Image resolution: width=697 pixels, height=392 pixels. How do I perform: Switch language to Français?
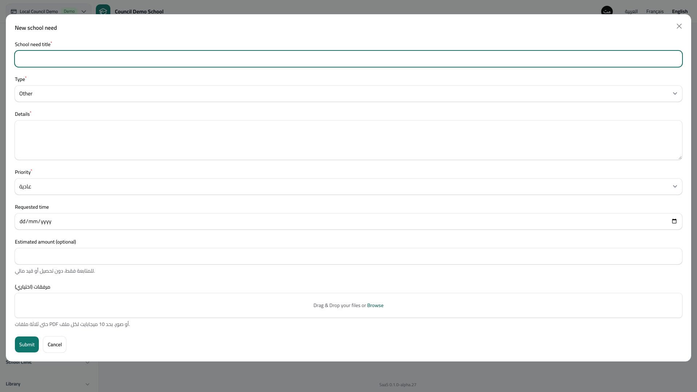point(655,12)
